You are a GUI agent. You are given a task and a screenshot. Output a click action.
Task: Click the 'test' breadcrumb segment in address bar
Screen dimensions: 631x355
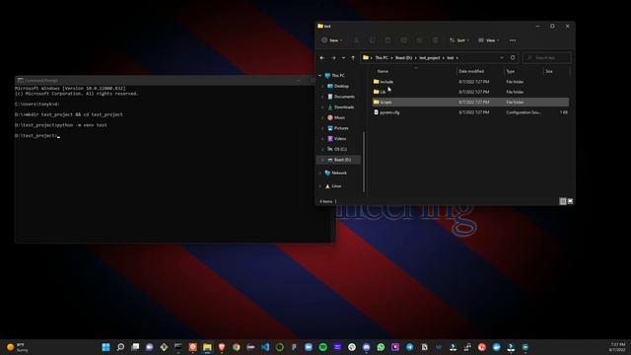(451, 58)
